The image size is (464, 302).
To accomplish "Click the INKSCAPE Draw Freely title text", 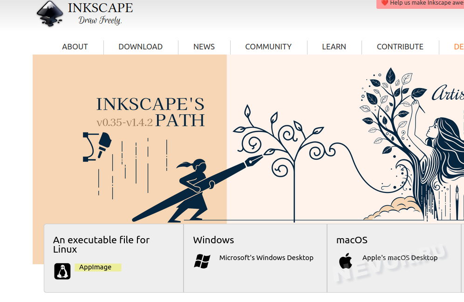I will 100,14.
